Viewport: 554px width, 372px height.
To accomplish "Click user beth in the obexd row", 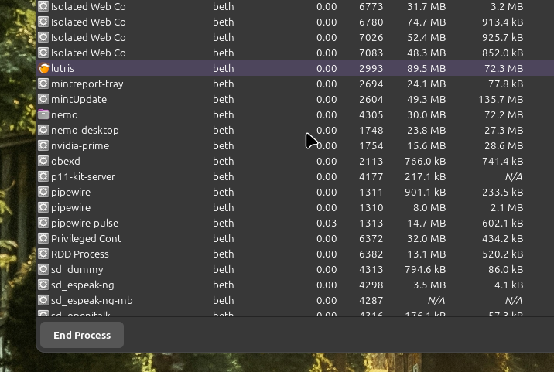I will [224, 161].
